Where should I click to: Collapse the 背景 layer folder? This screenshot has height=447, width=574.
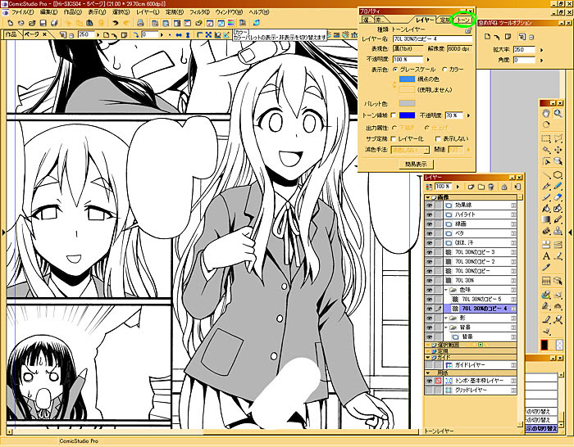coord(446,327)
